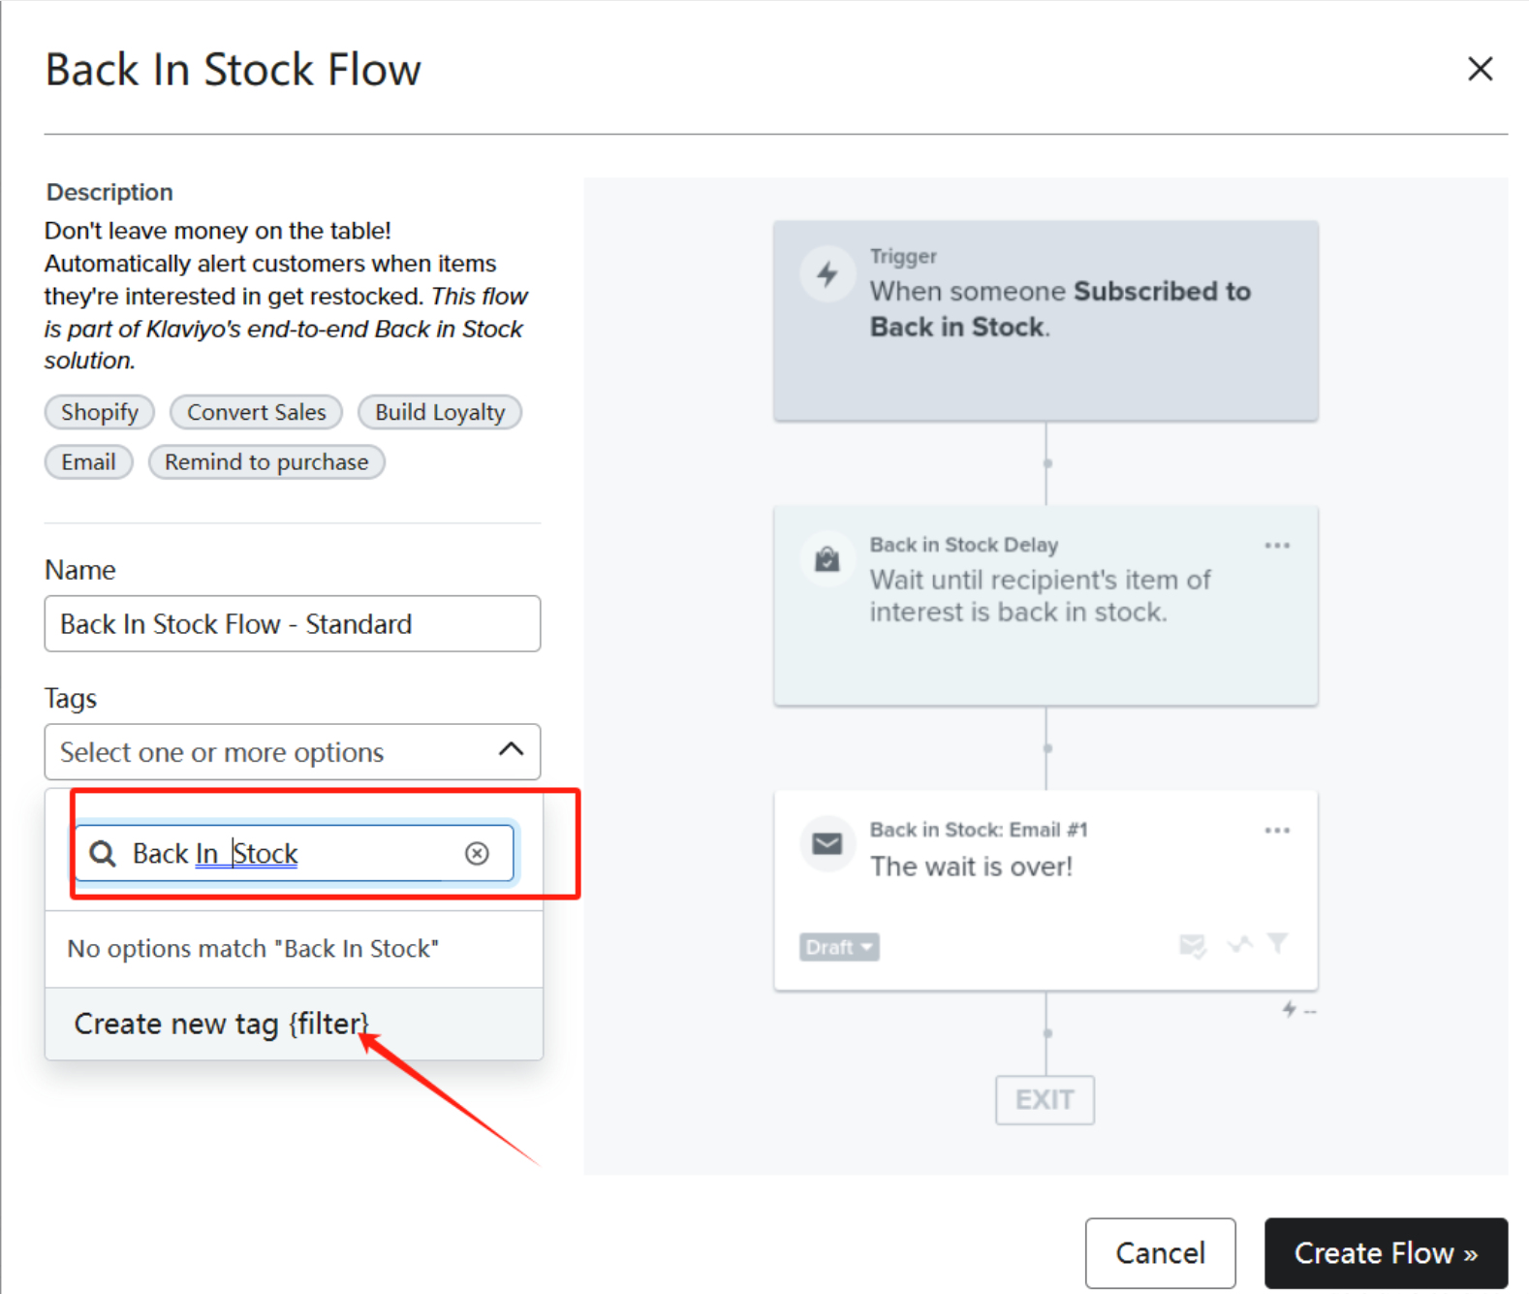The image size is (1529, 1294).
Task: Click the Email tag pill
Action: [x=88, y=462]
